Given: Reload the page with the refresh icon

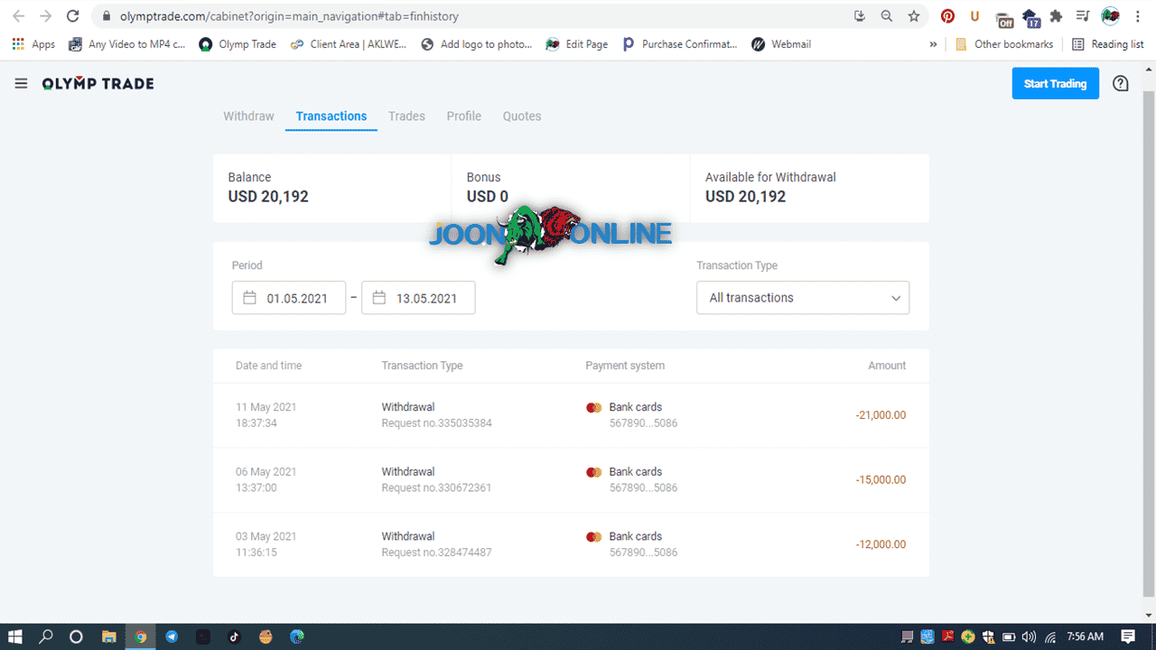Looking at the screenshot, I should [73, 16].
